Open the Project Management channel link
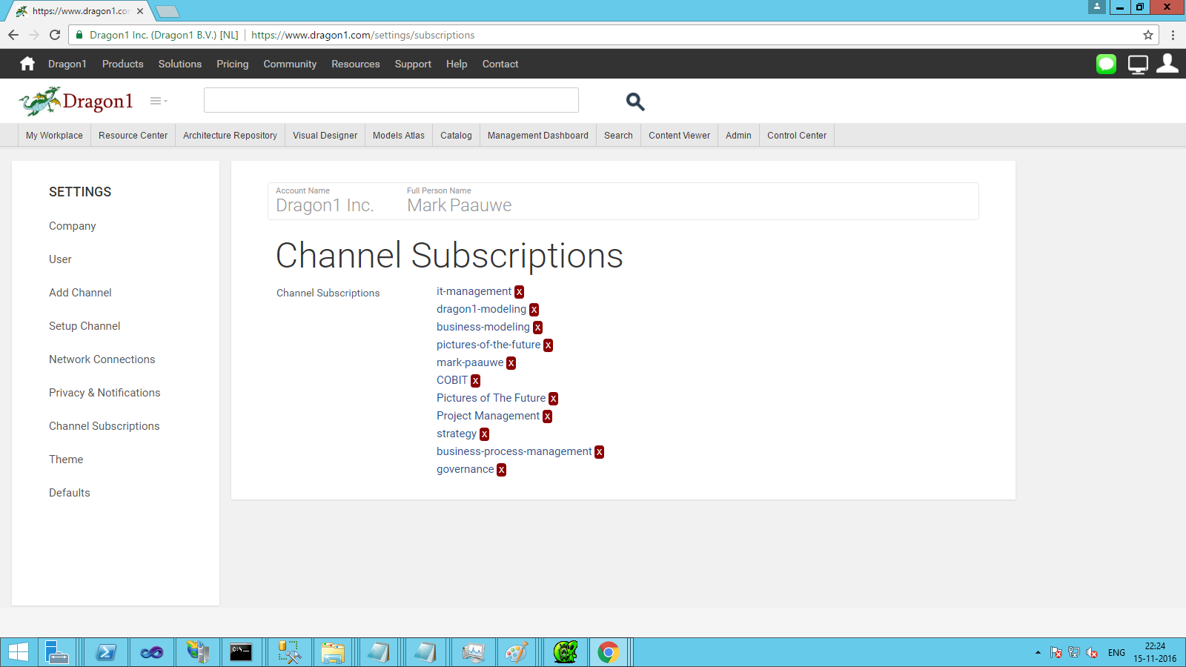This screenshot has width=1186, height=667. pyautogui.click(x=488, y=416)
